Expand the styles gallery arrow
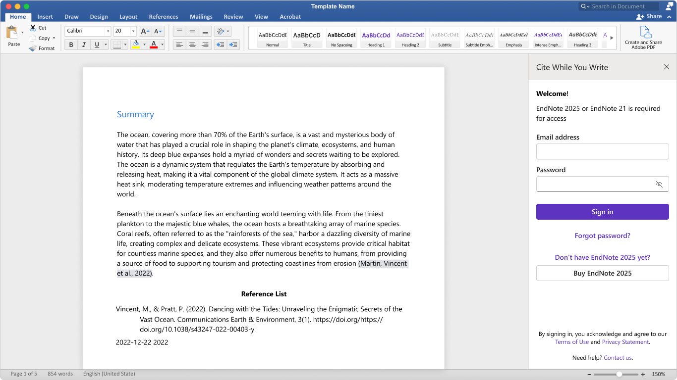 pyautogui.click(x=612, y=38)
